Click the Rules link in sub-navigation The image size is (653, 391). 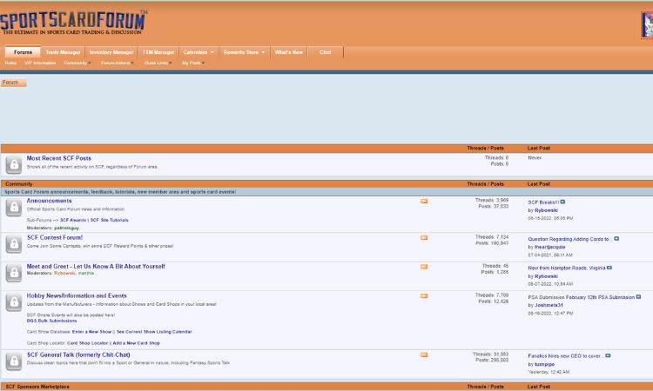(x=10, y=63)
